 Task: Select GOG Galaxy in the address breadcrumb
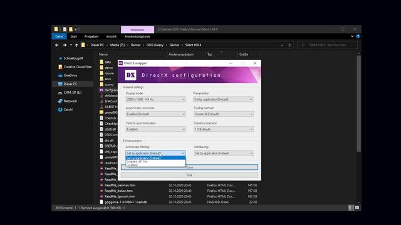coord(155,45)
